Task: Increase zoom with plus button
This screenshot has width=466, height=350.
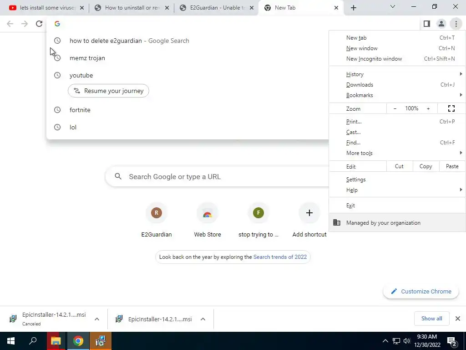Action: click(428, 108)
